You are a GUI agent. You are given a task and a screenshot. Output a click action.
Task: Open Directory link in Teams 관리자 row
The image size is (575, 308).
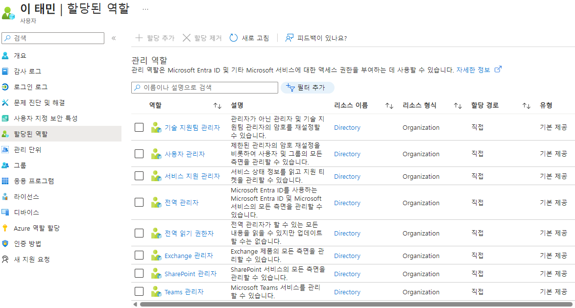pos(347,292)
